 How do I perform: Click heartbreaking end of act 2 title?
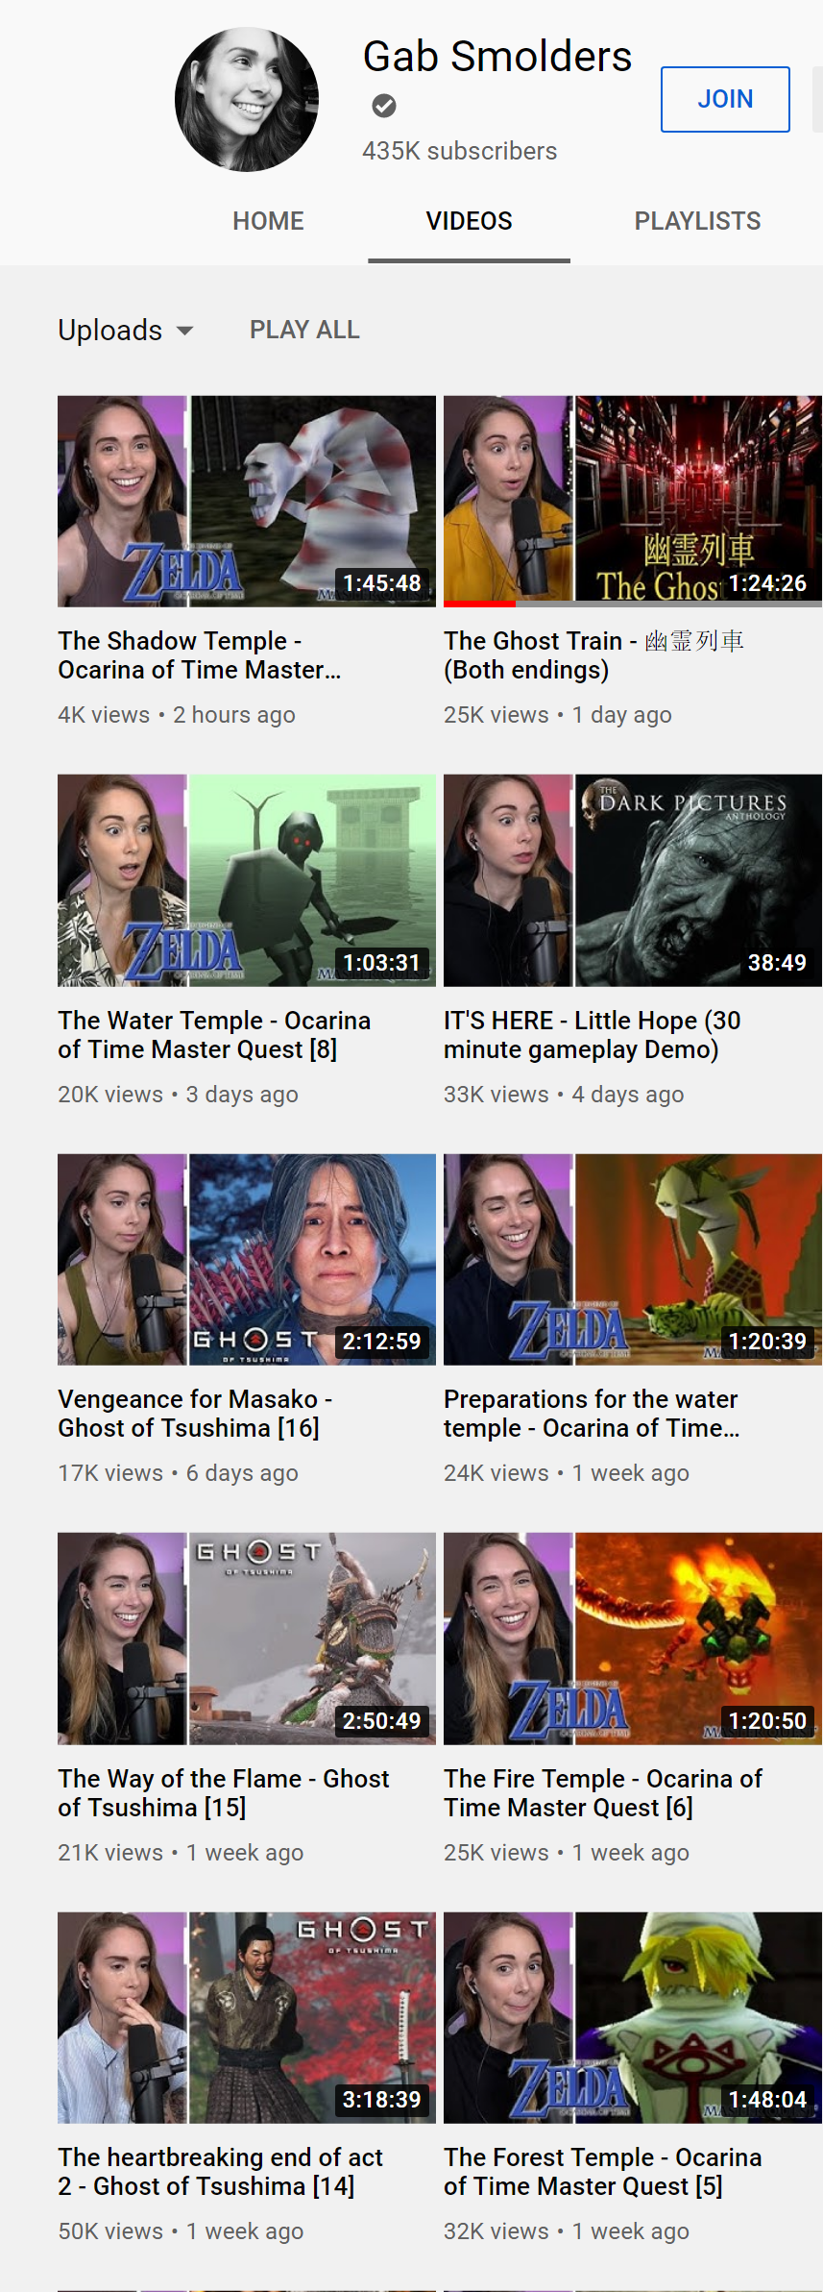[x=221, y=2172]
